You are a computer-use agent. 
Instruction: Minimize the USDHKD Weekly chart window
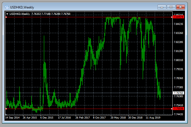pyautogui.click(x=162, y=7)
